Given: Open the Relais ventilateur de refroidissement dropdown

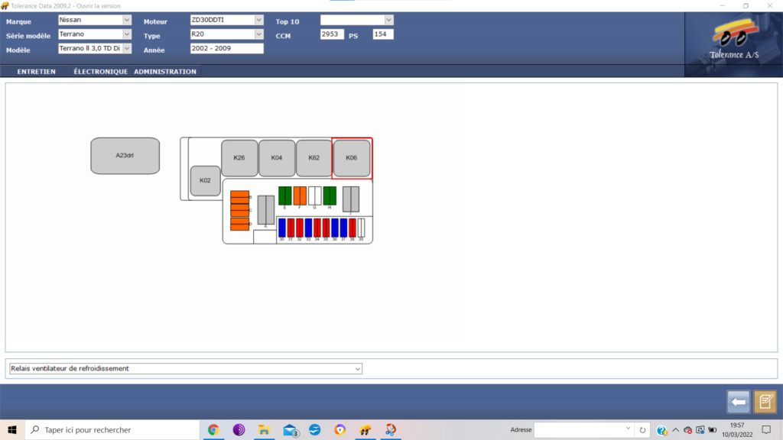Looking at the screenshot, I should pos(358,369).
